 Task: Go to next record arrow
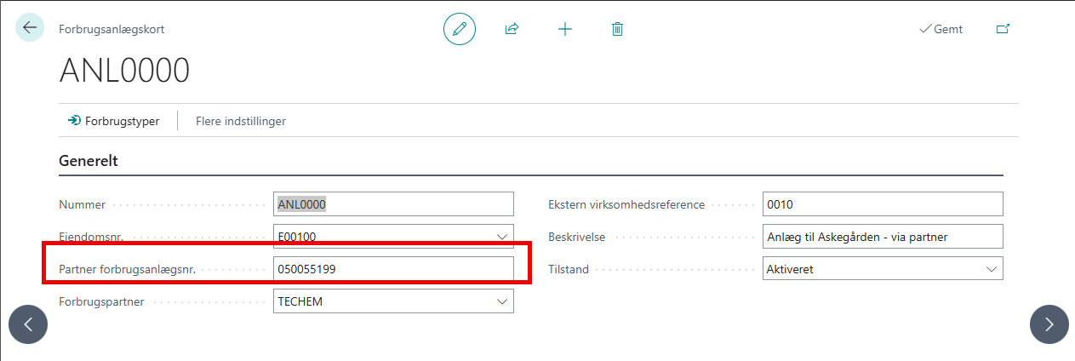(1049, 324)
